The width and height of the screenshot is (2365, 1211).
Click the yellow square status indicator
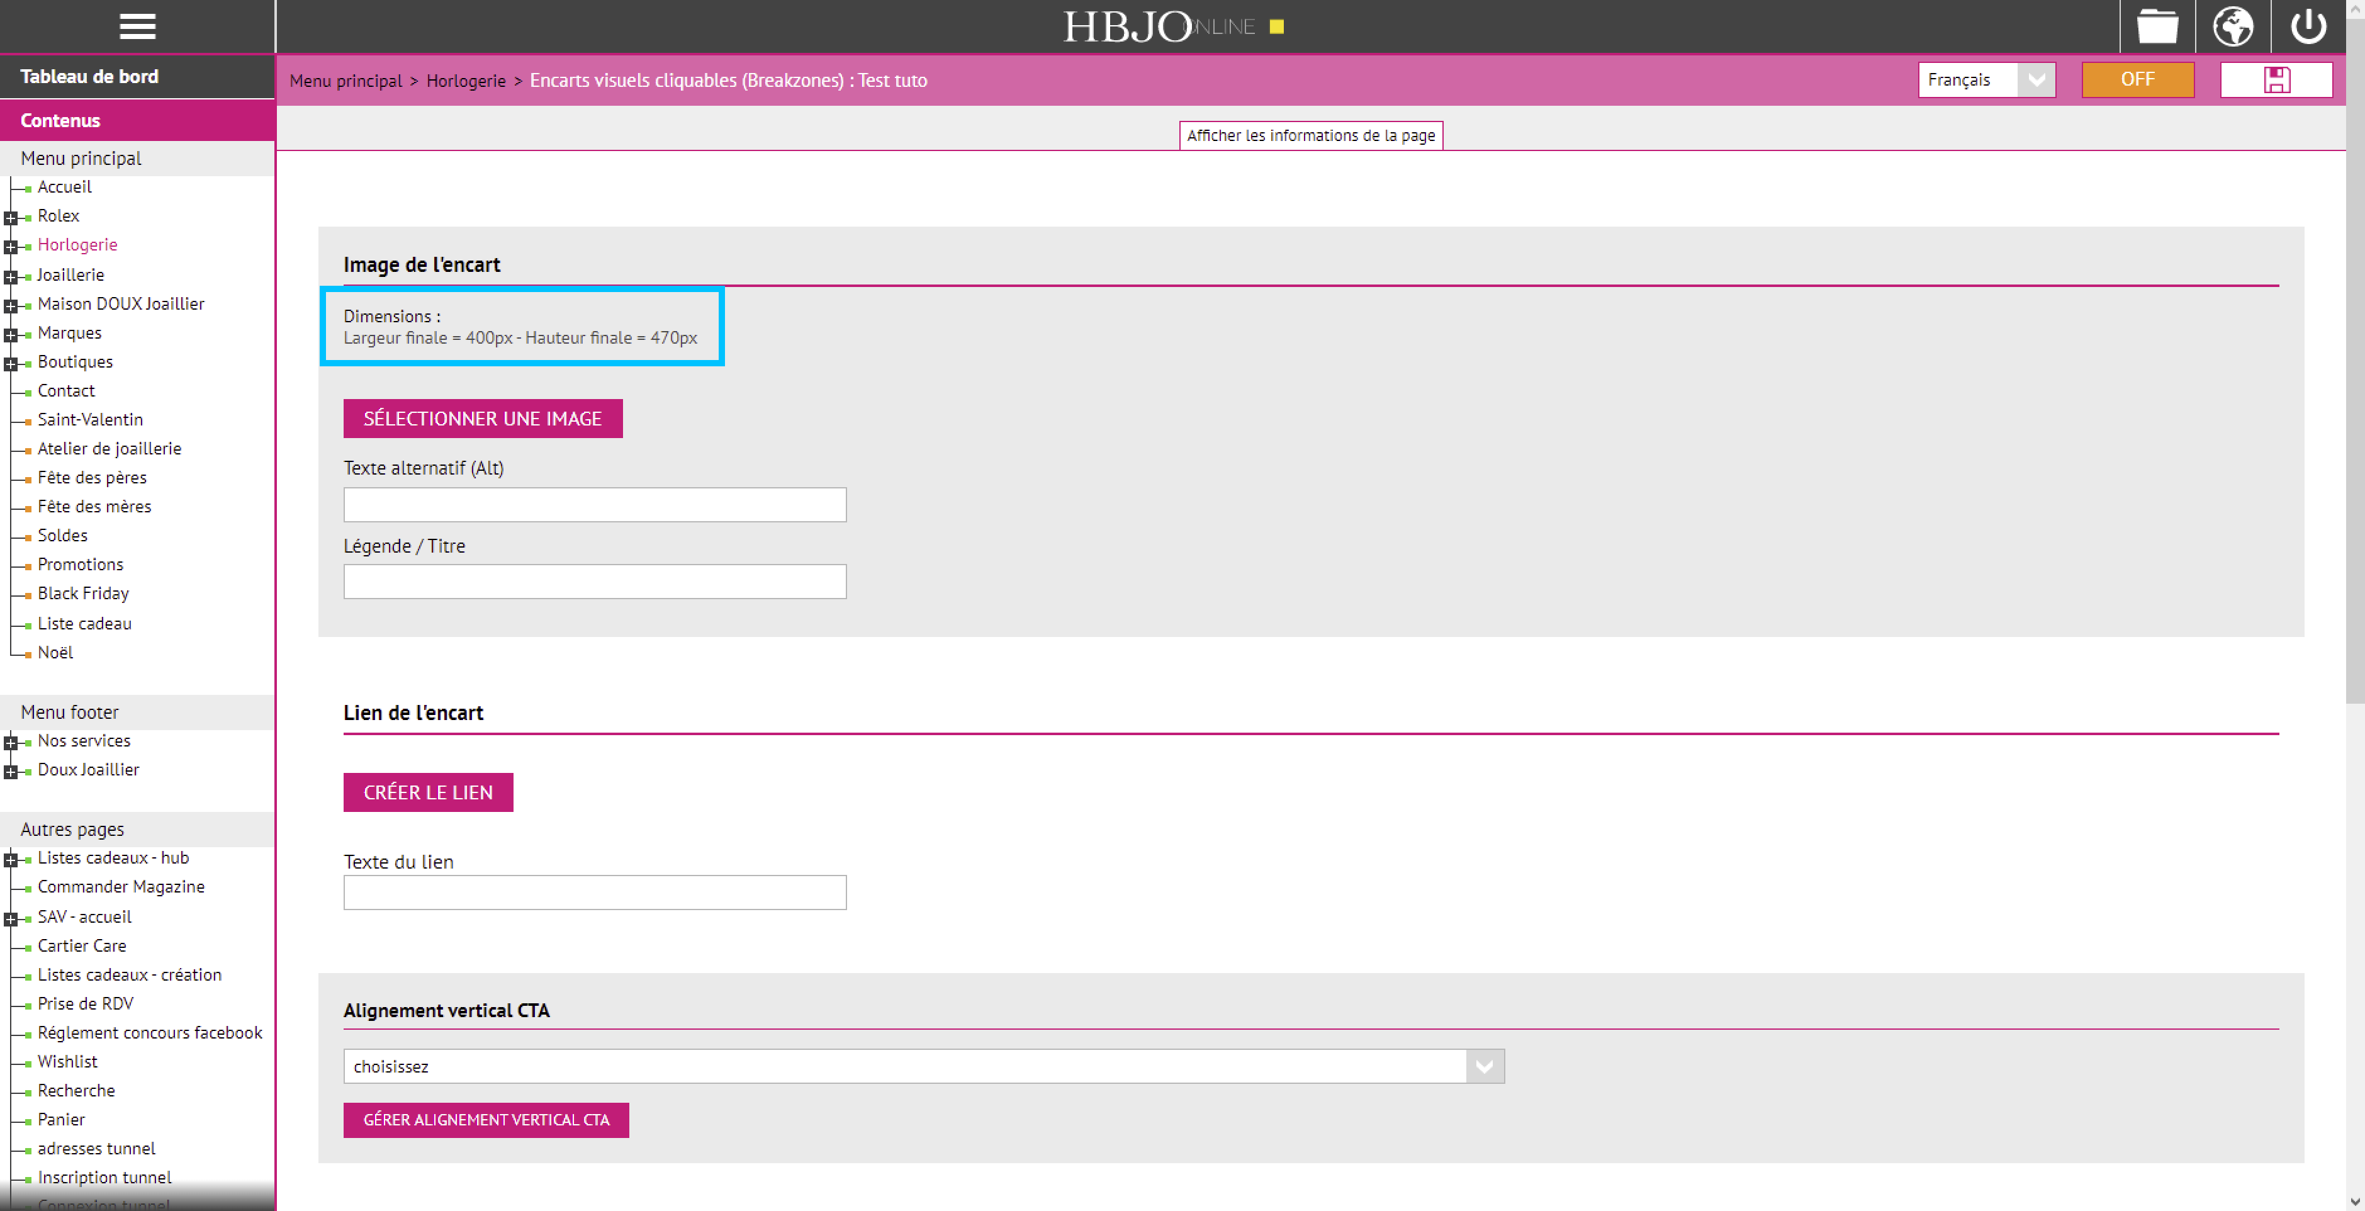1276,26
